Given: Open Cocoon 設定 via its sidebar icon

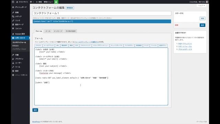Looking at the screenshot, I should [13, 34].
